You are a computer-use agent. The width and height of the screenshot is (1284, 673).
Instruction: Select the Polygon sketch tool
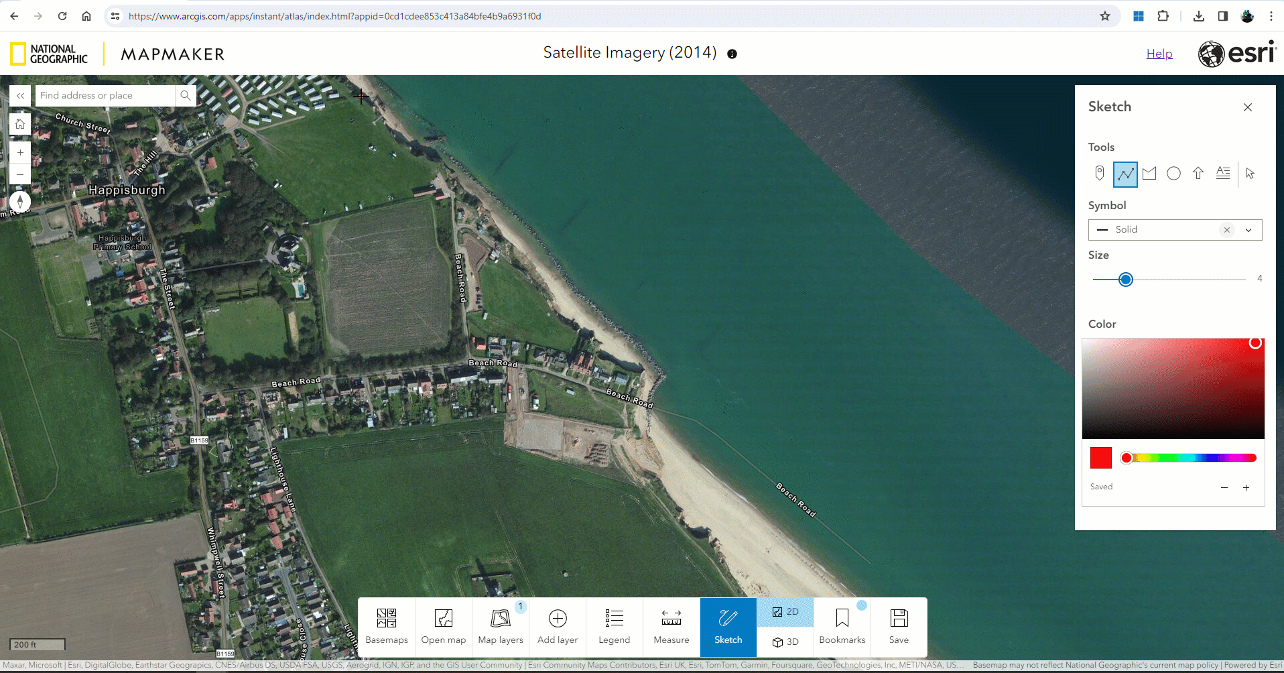[x=1149, y=173]
